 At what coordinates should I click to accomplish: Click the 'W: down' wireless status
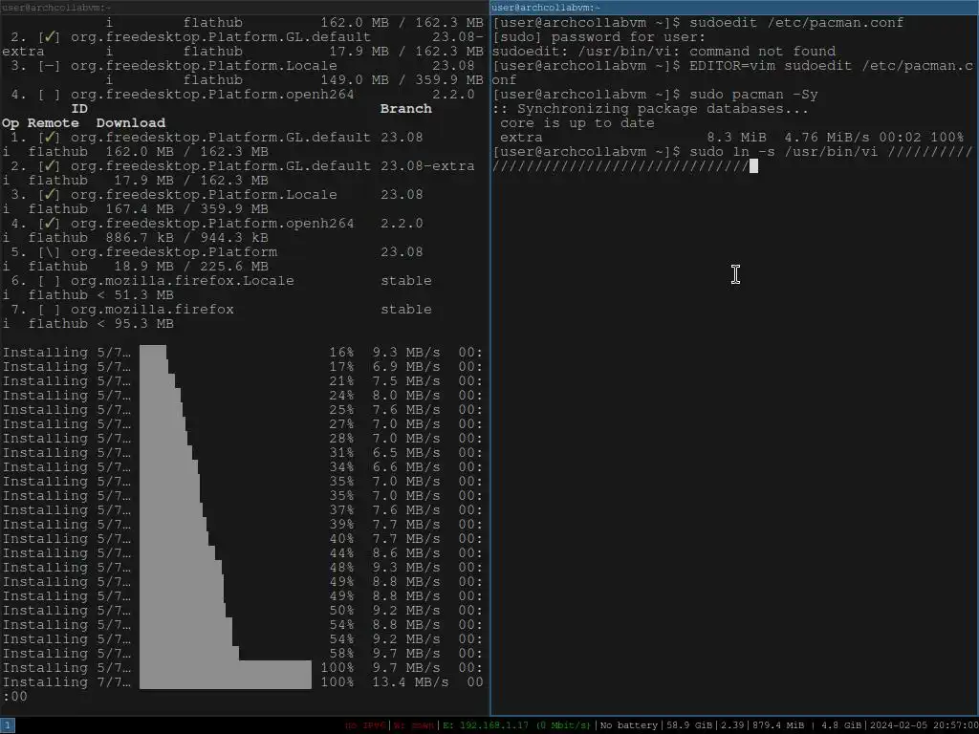point(414,726)
